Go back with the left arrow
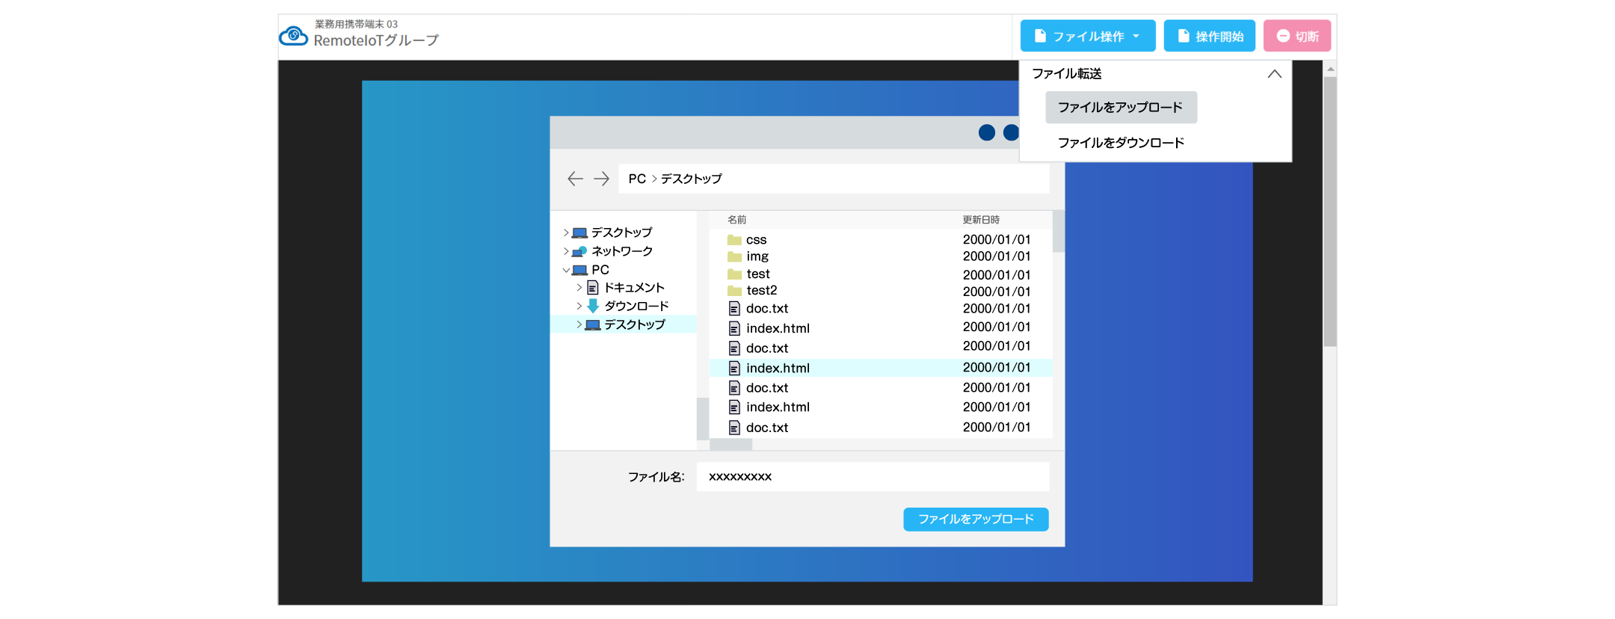Screen dimensions: 1615x619 [x=575, y=179]
